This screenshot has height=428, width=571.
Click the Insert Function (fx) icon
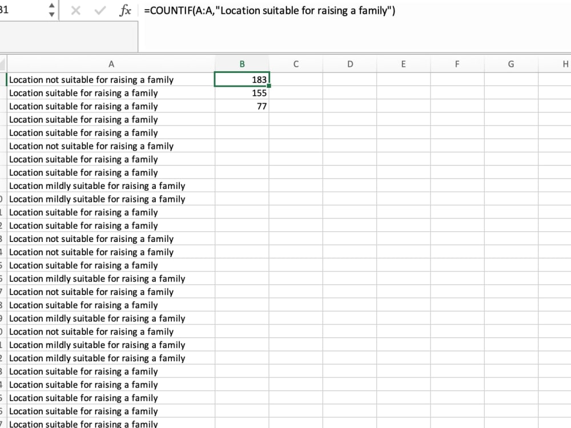point(125,10)
